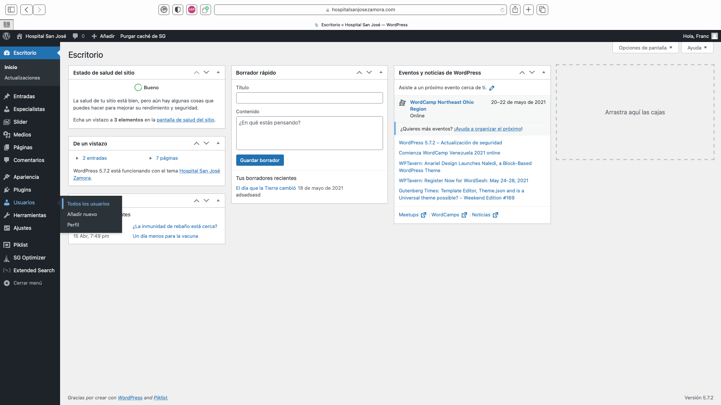The width and height of the screenshot is (721, 405).
Task: Open WordCamp Northeast Ohio Region link
Action: click(x=442, y=105)
